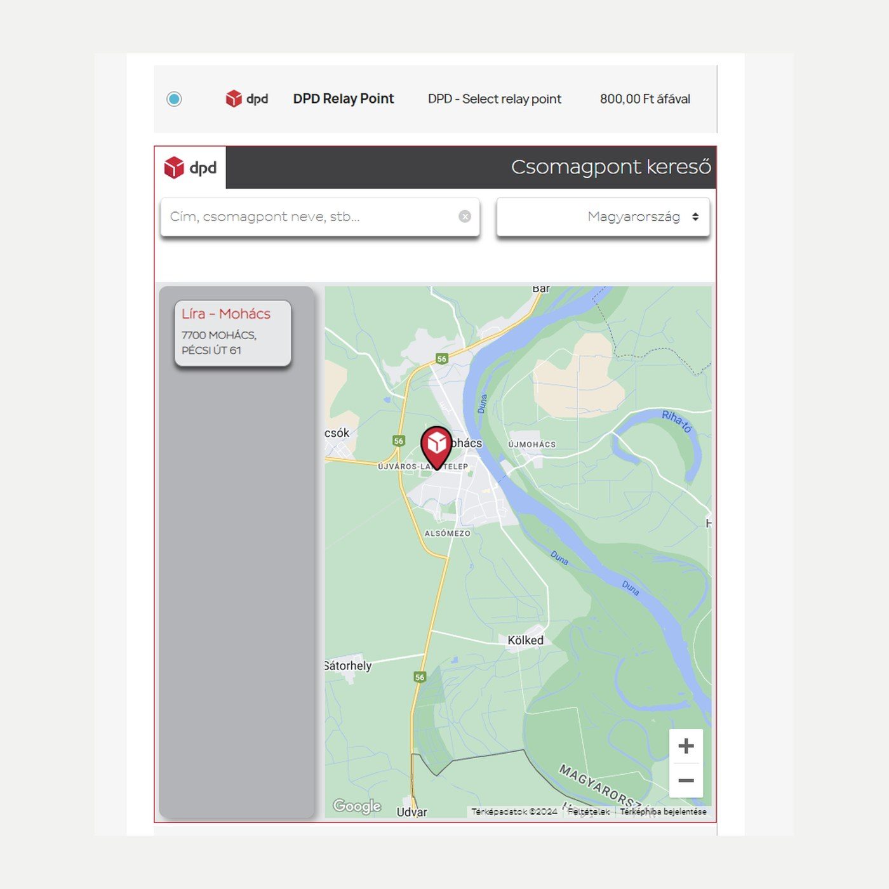Click the 800,00 Ft áfával price text
The width and height of the screenshot is (889, 889).
pyautogui.click(x=645, y=99)
